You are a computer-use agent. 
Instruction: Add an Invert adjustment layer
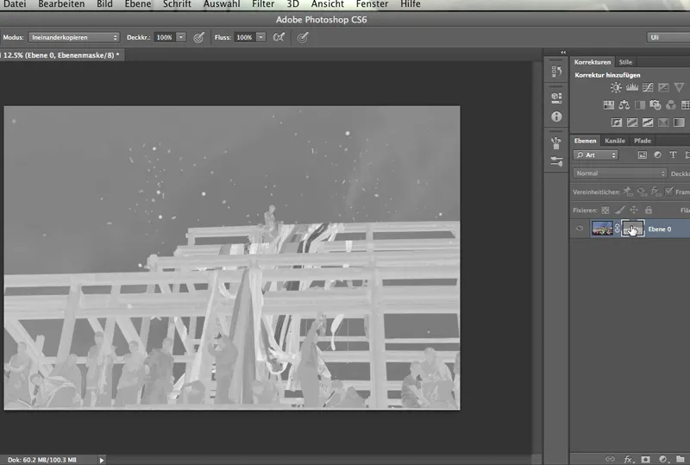click(617, 123)
